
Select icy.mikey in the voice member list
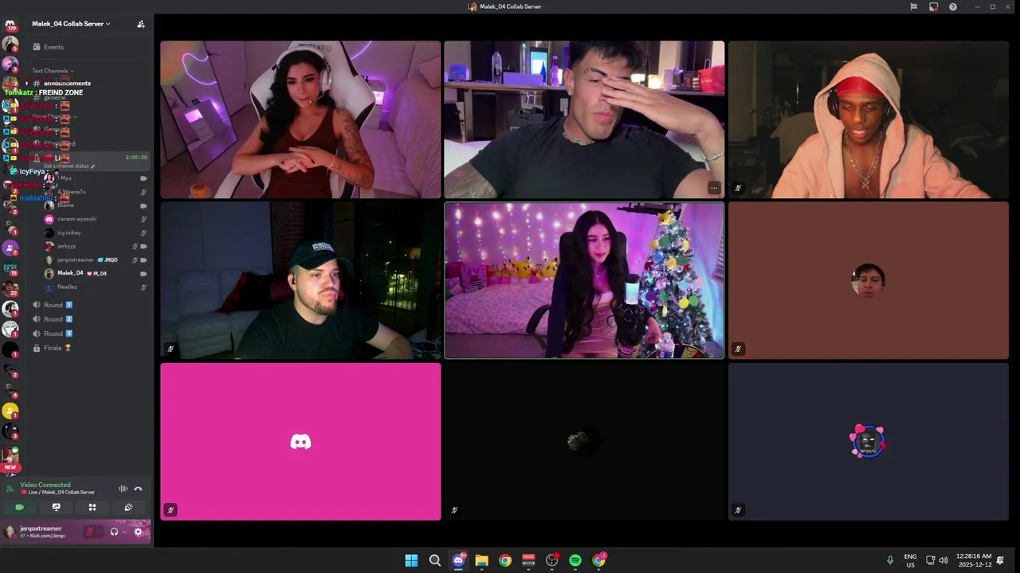96,232
